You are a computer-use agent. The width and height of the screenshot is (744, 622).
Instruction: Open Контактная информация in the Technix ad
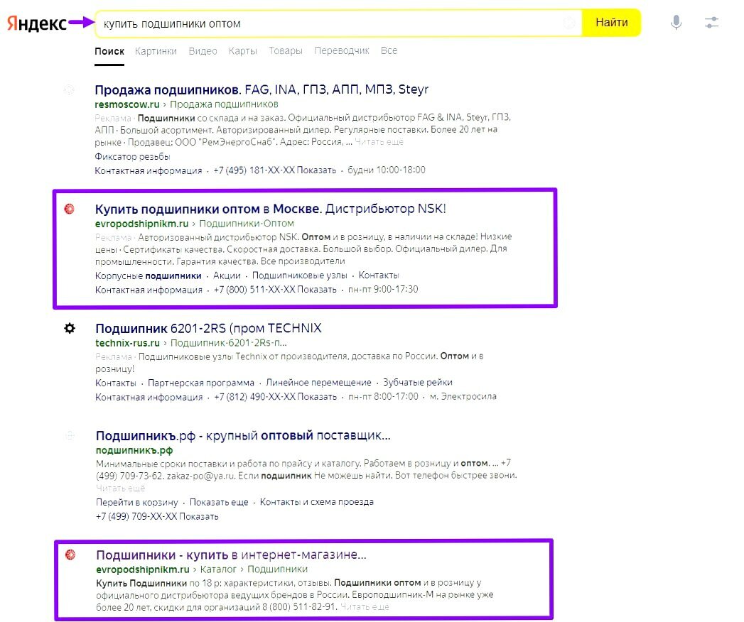[x=149, y=397]
